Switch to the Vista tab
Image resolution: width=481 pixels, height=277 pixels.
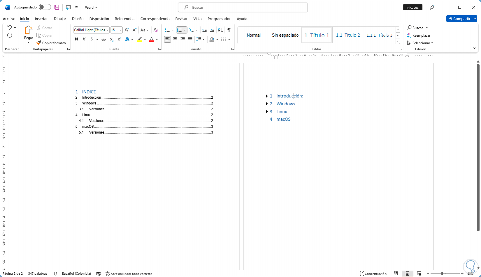197,19
